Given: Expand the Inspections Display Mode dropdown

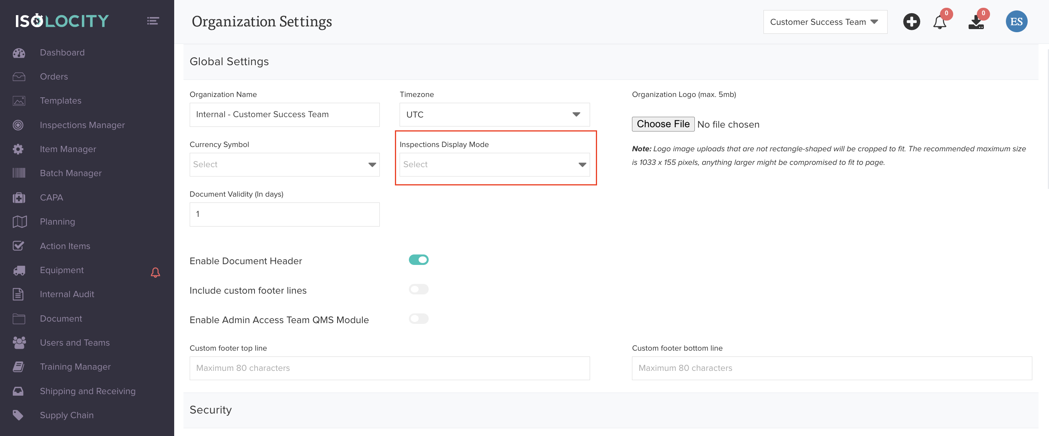Looking at the screenshot, I should (x=494, y=164).
